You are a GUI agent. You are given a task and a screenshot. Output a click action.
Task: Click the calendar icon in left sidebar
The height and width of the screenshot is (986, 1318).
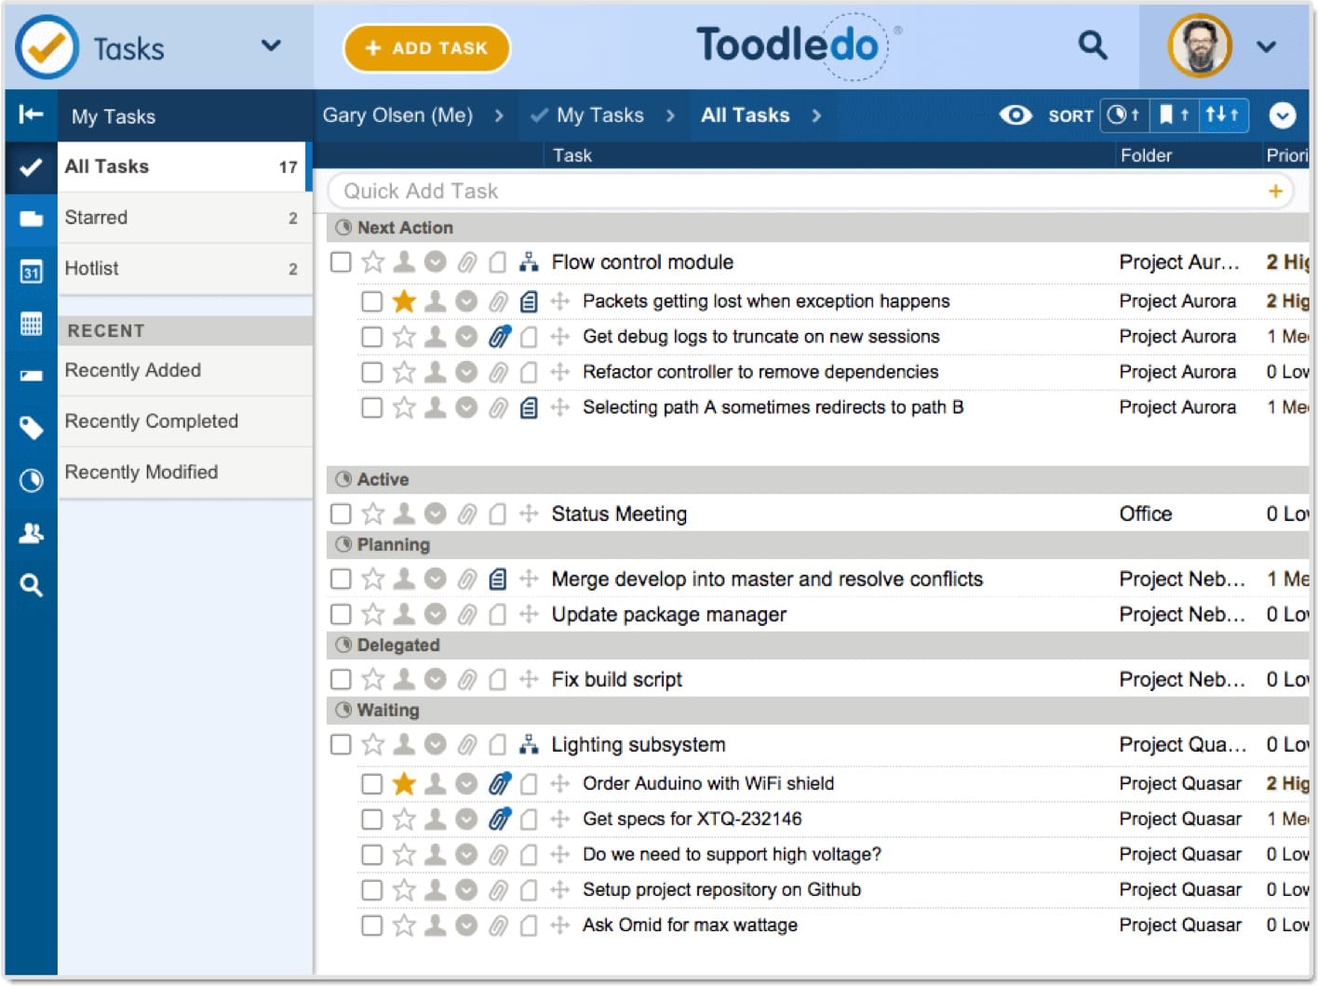[x=31, y=272]
